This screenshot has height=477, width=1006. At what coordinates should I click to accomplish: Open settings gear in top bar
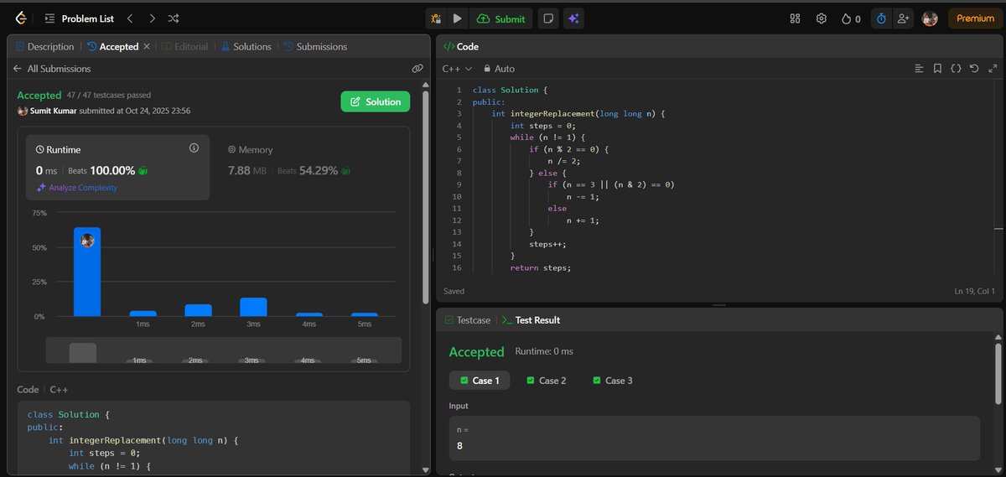pyautogui.click(x=822, y=18)
